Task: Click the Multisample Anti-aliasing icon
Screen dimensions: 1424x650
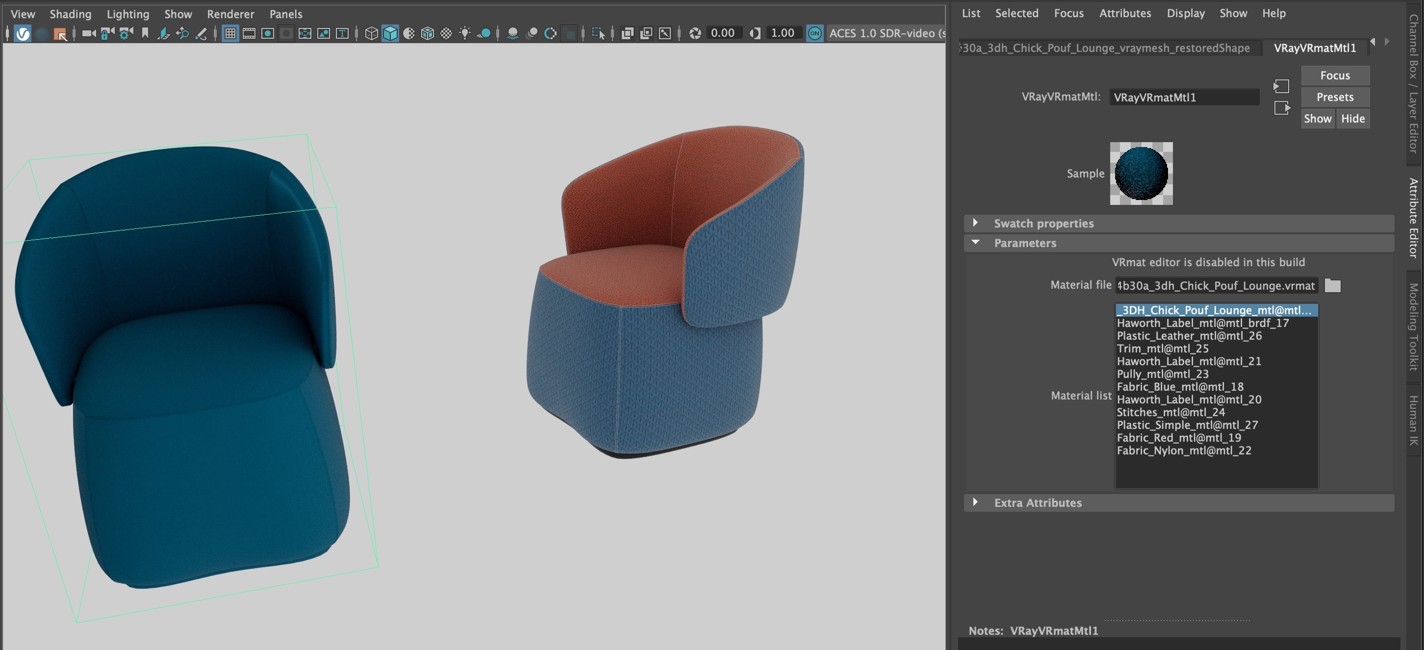Action: [x=550, y=34]
